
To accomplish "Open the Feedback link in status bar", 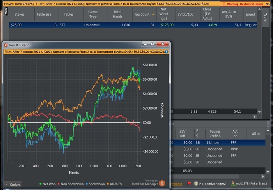I will (177, 184).
